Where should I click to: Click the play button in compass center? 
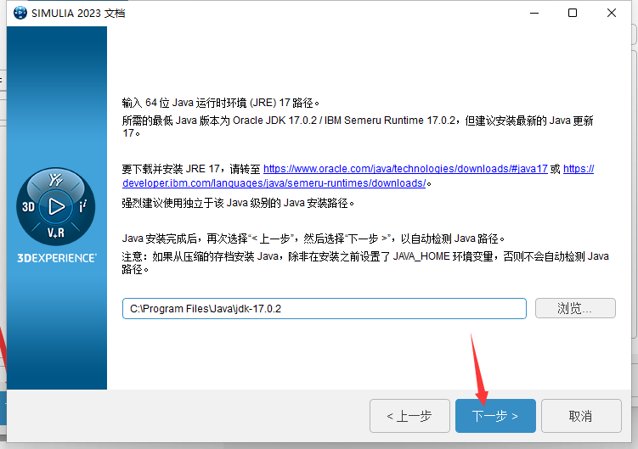[x=56, y=206]
